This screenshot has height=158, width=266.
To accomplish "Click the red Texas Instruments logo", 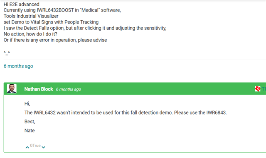I will 258,89.
